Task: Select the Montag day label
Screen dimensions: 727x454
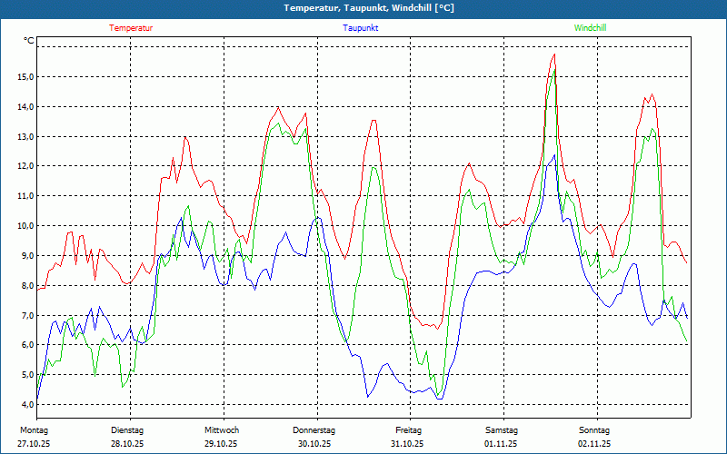Action: [x=34, y=429]
